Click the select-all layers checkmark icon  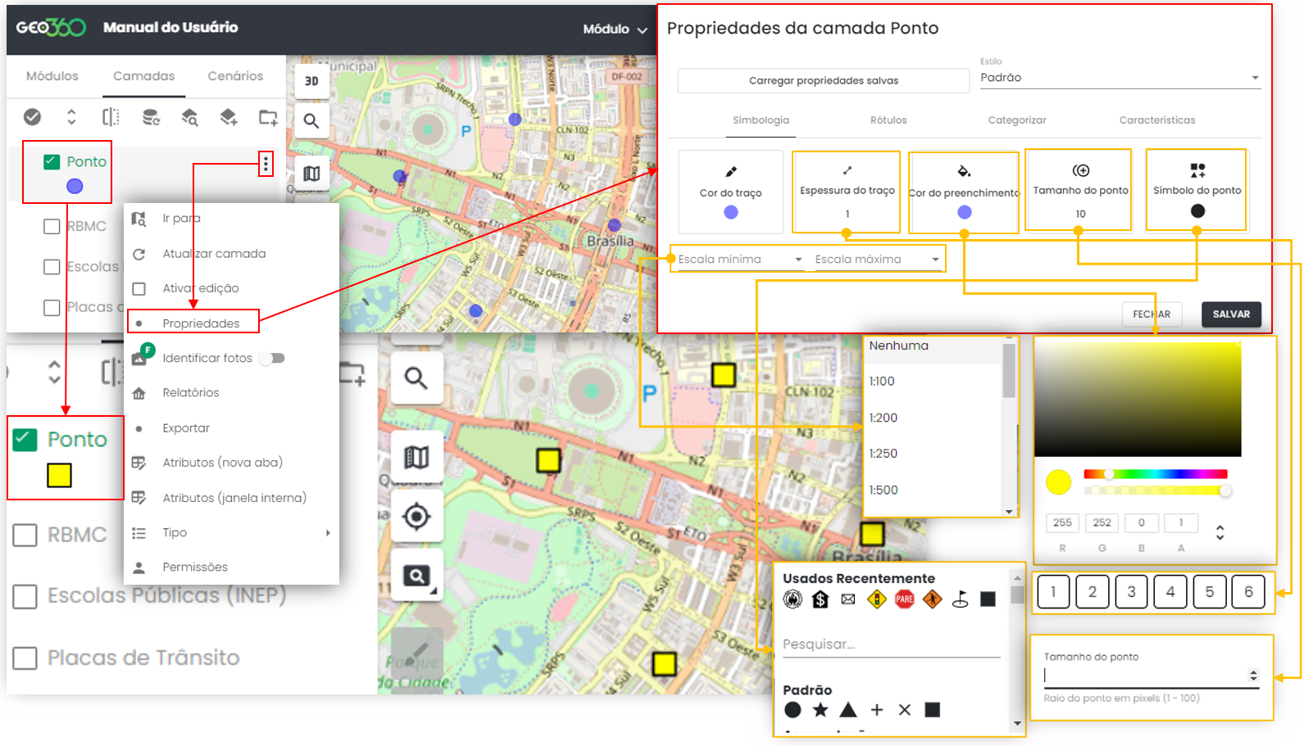(x=32, y=117)
